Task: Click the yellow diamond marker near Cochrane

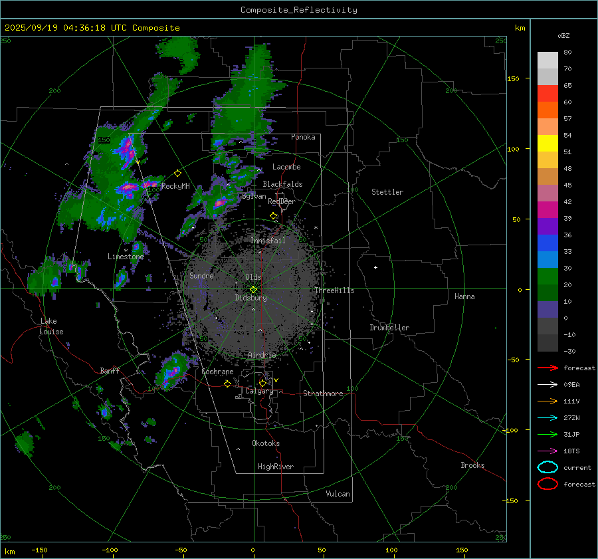Action: coord(227,384)
